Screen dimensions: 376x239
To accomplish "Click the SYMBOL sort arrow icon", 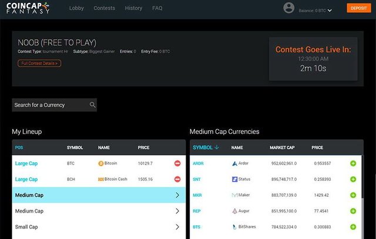I will tap(217, 147).
